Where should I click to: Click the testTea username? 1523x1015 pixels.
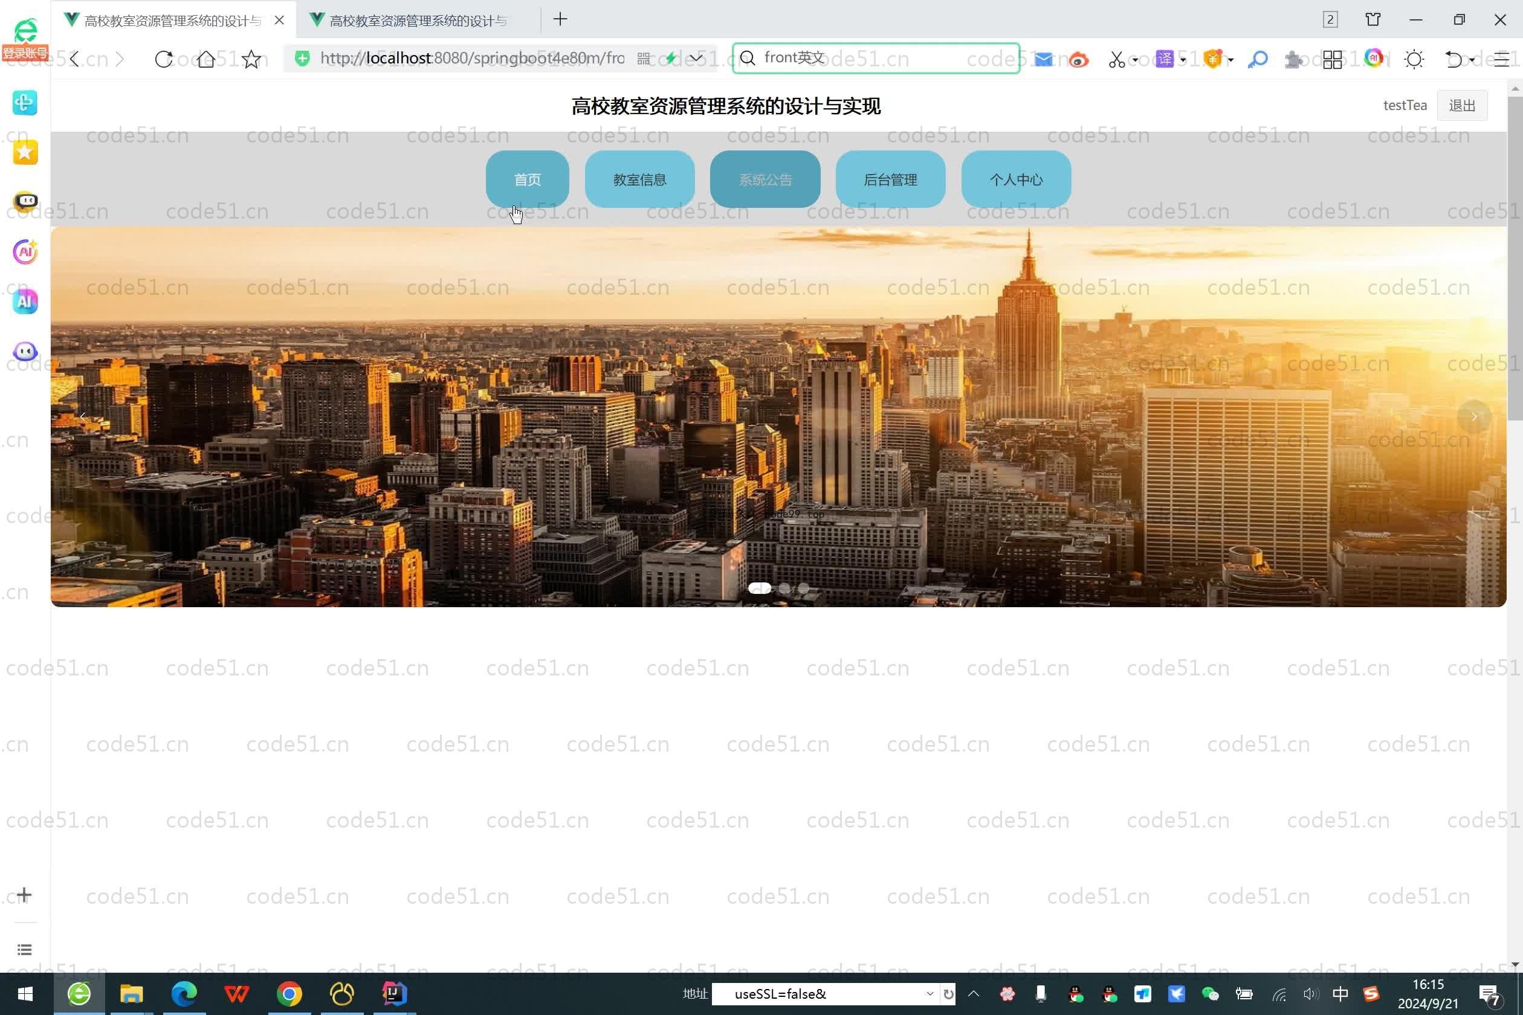click(1405, 106)
